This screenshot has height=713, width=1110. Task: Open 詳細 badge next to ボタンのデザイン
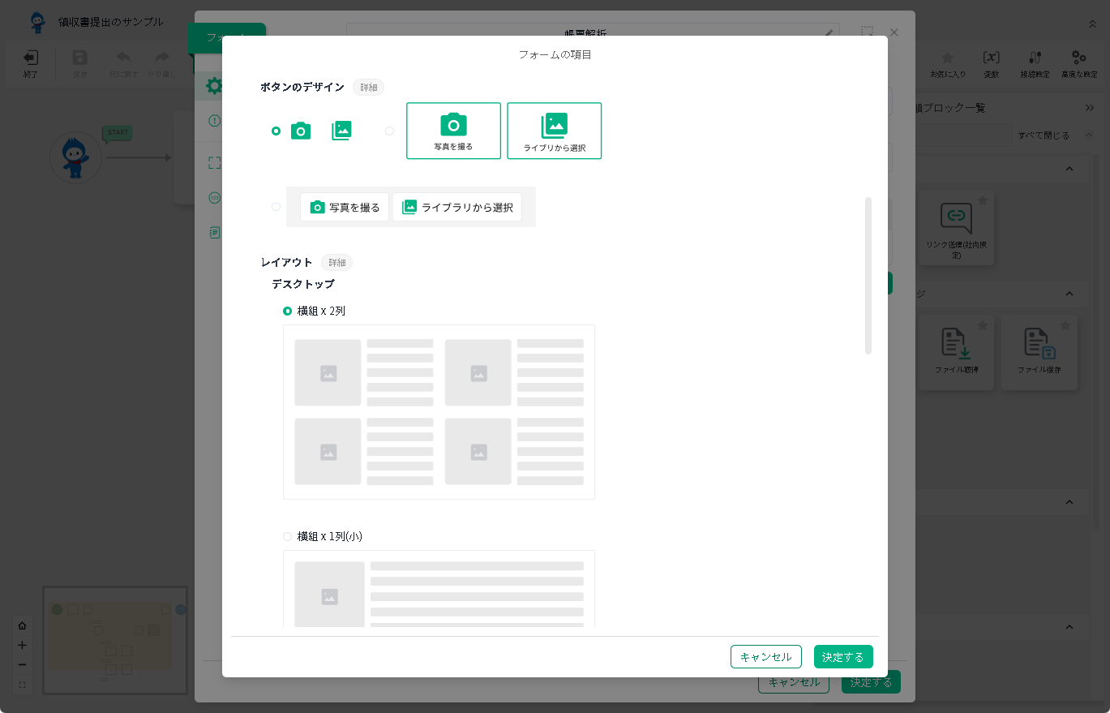pyautogui.click(x=368, y=88)
